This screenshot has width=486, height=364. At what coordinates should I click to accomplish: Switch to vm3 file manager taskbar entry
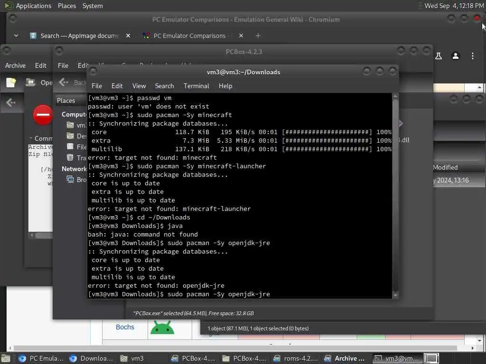coord(132,358)
